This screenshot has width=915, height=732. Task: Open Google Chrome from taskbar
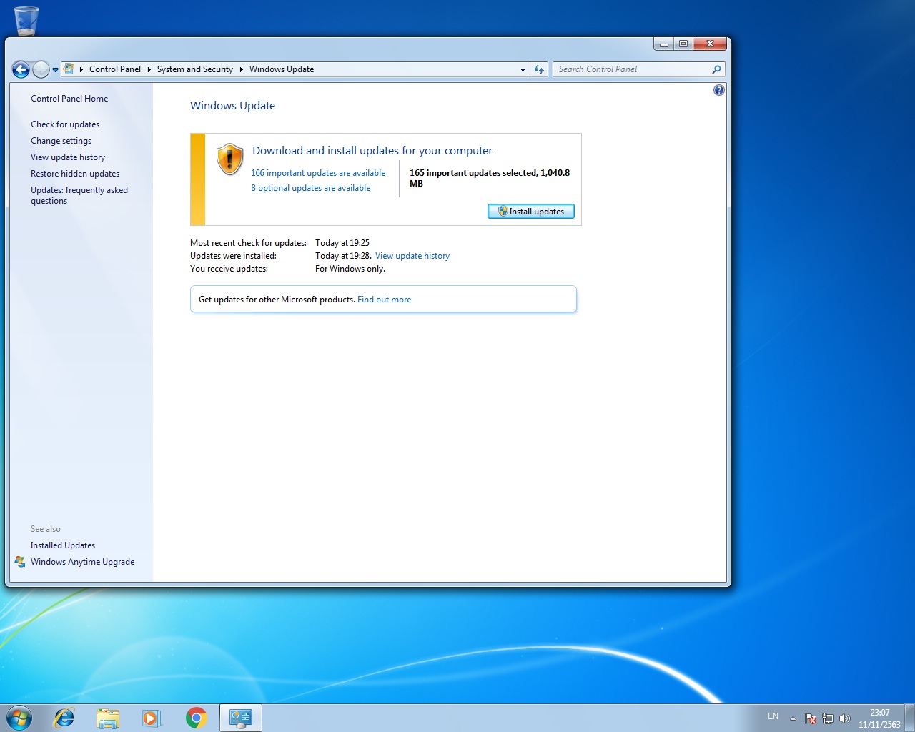[196, 717]
